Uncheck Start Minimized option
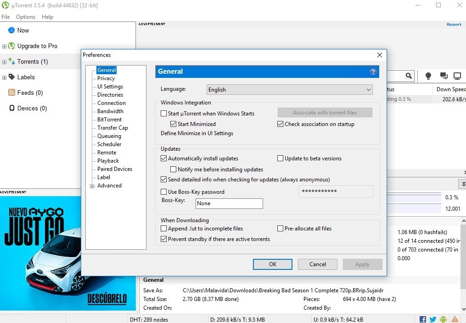The height and width of the screenshot is (323, 466). click(173, 124)
